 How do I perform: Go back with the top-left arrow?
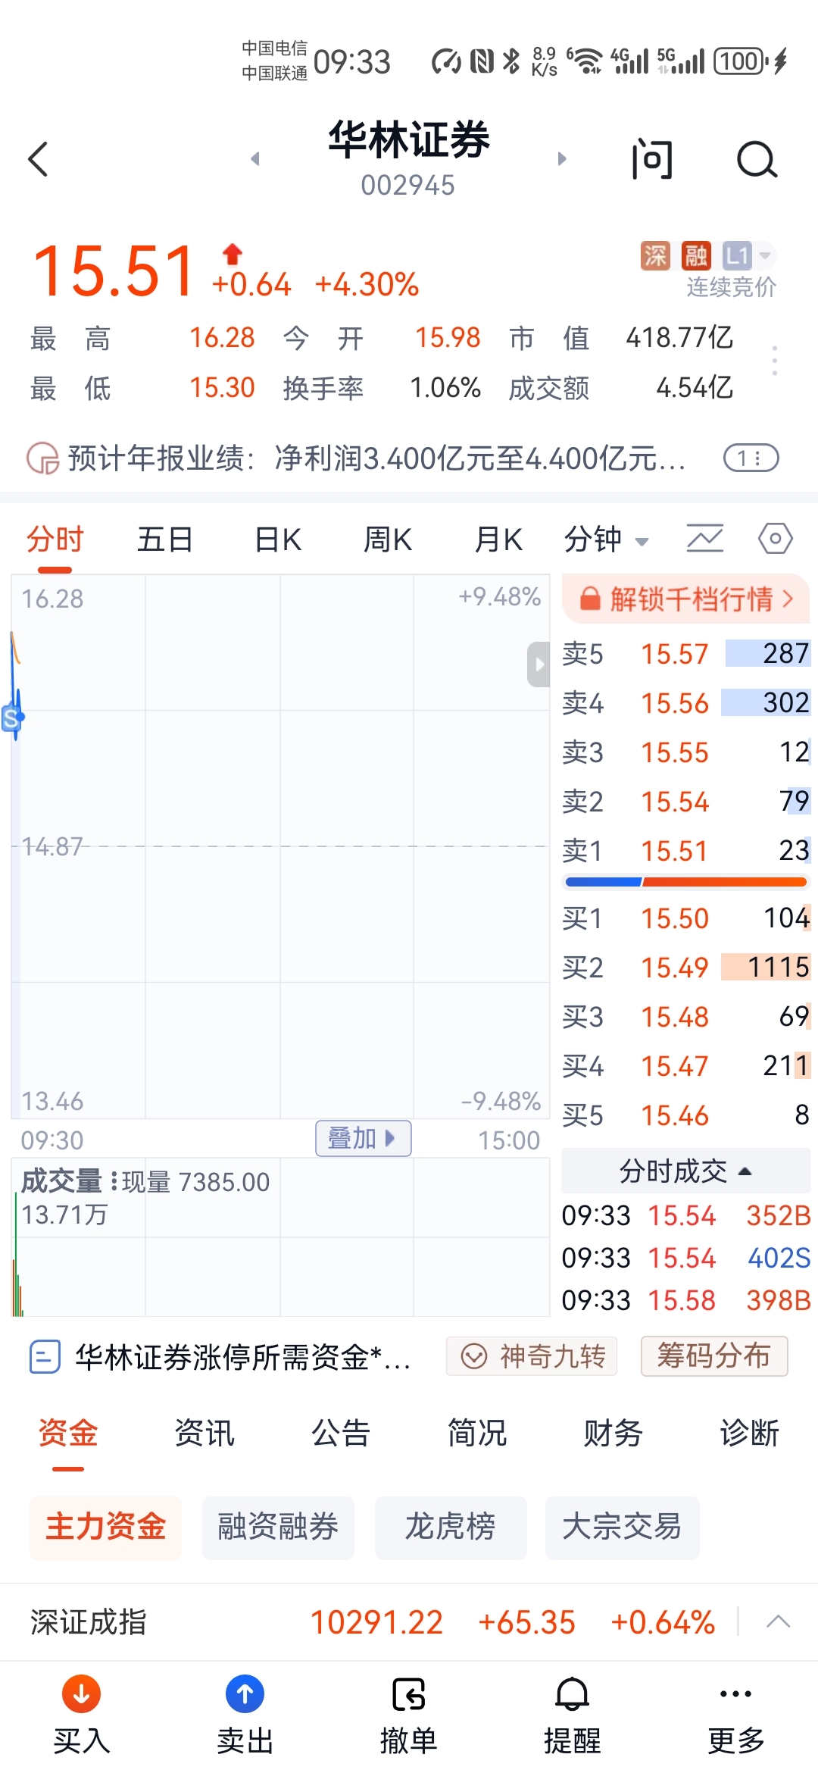(x=38, y=159)
